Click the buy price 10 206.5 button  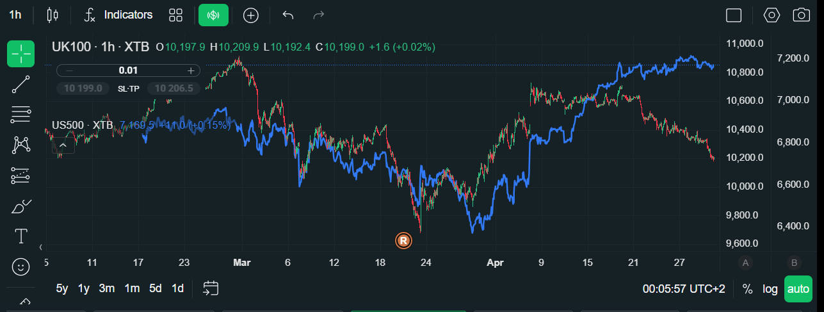pos(174,88)
